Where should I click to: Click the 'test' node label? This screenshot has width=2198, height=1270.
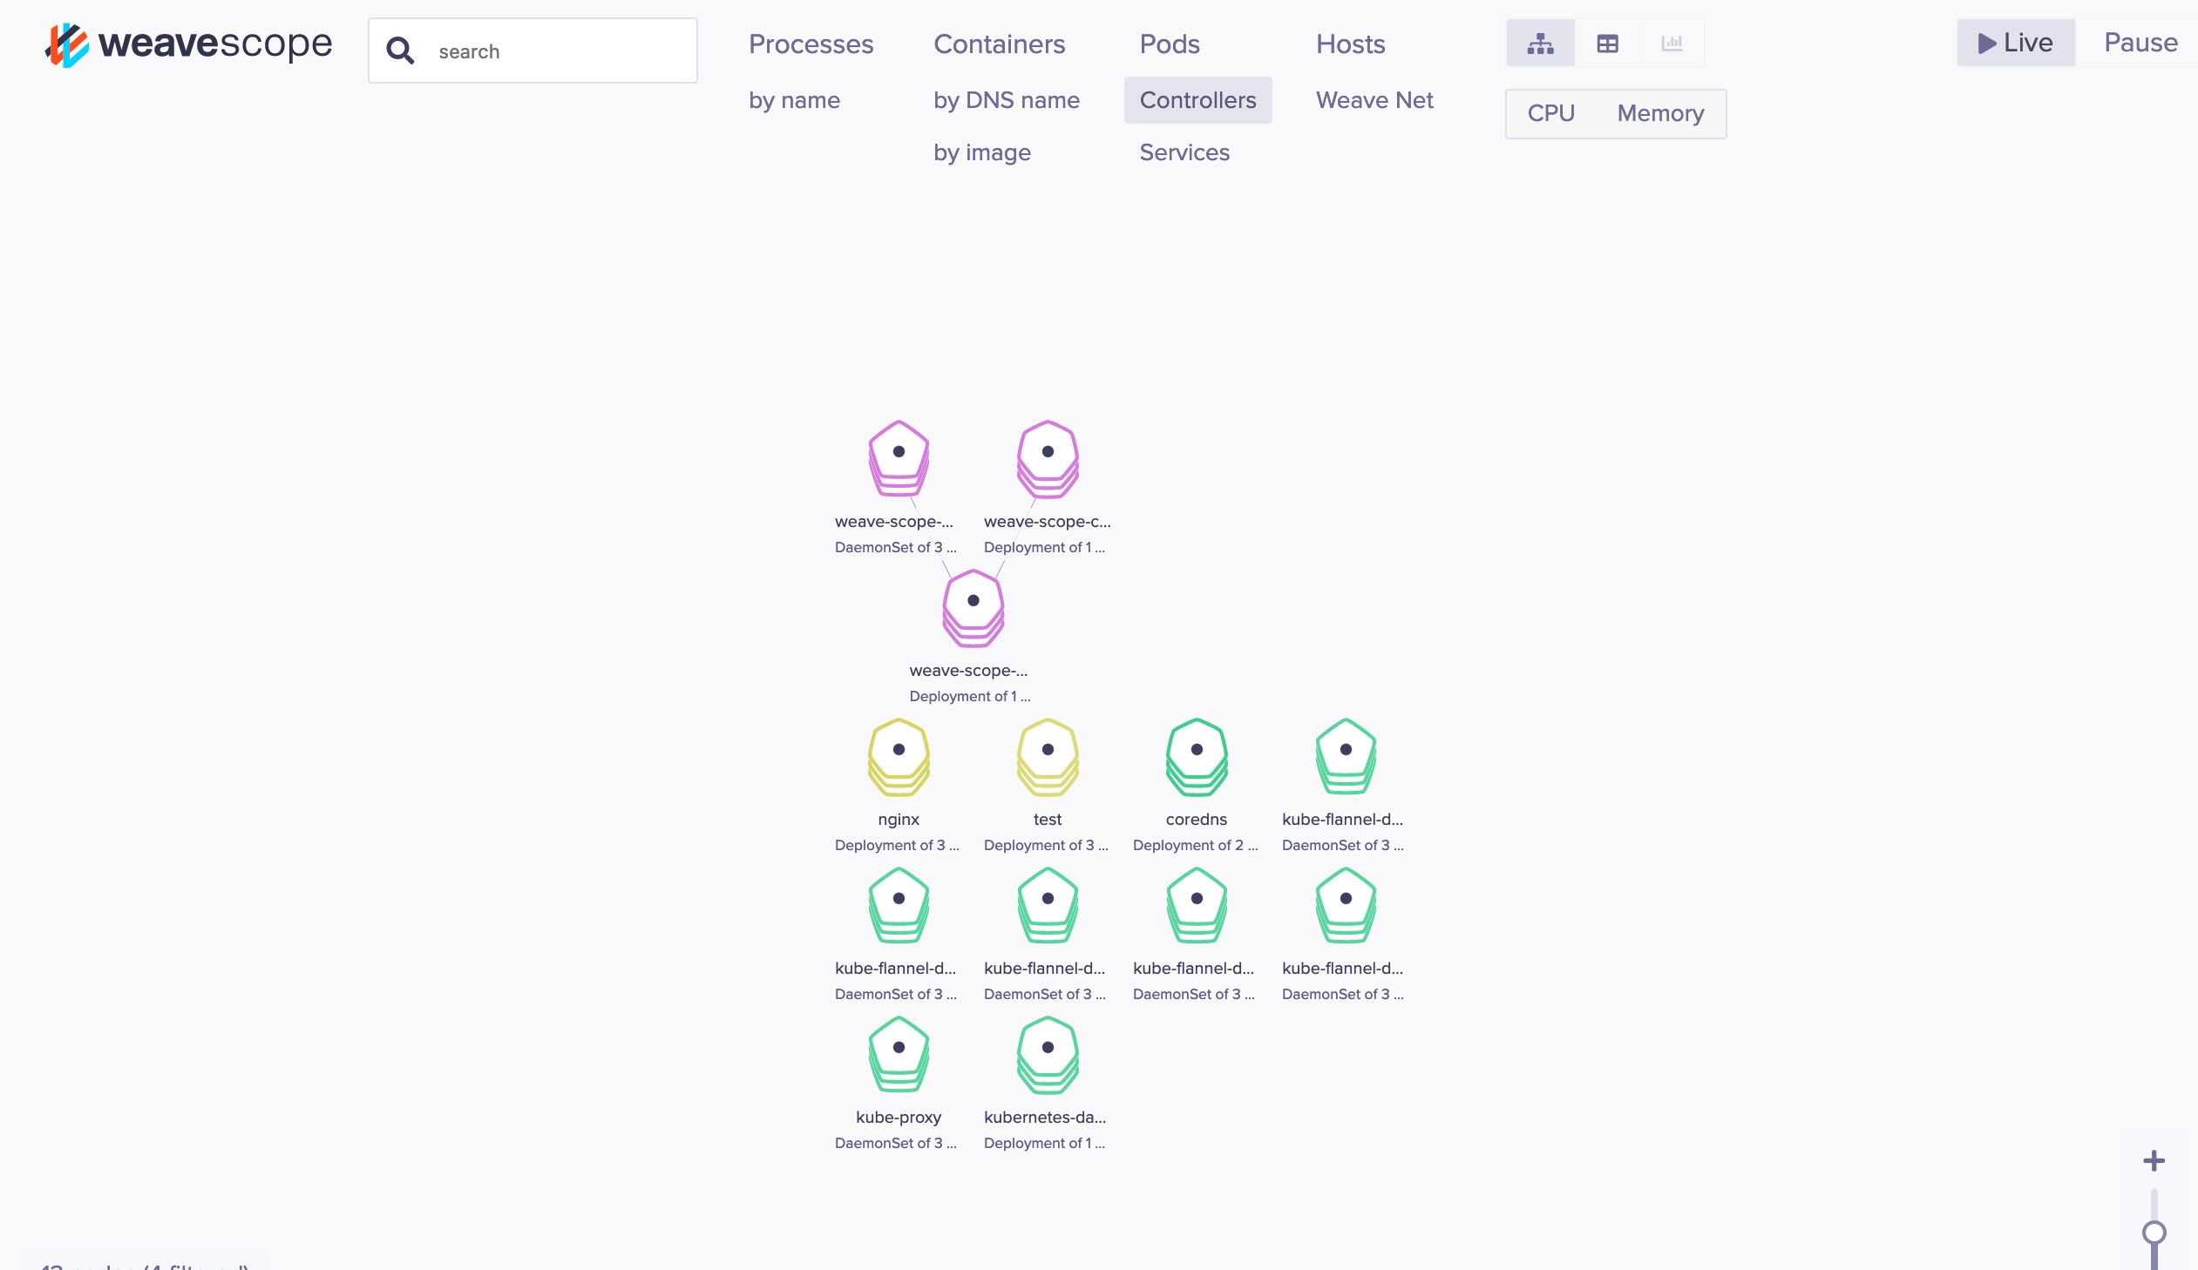pos(1048,820)
